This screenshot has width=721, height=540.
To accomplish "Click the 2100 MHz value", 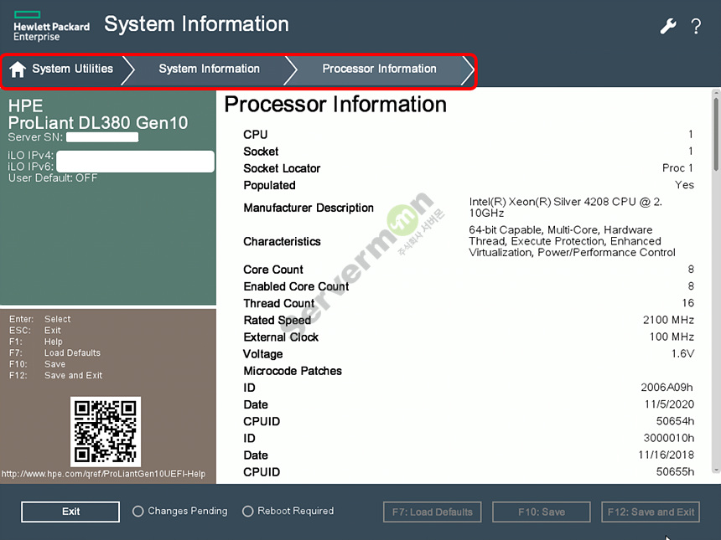I will pyautogui.click(x=668, y=320).
